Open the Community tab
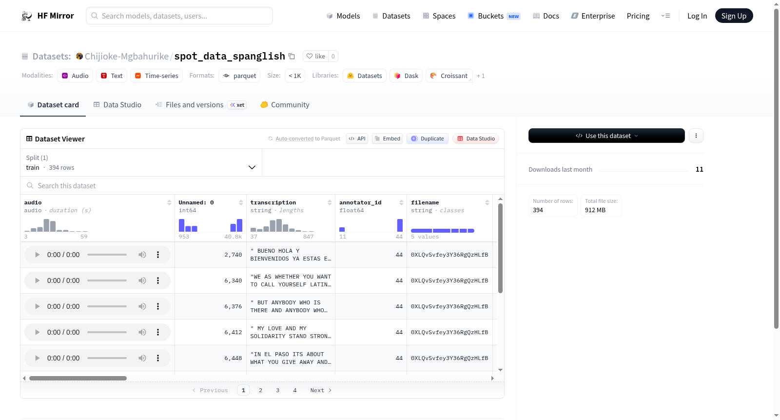The width and height of the screenshot is (780, 420). tap(285, 105)
